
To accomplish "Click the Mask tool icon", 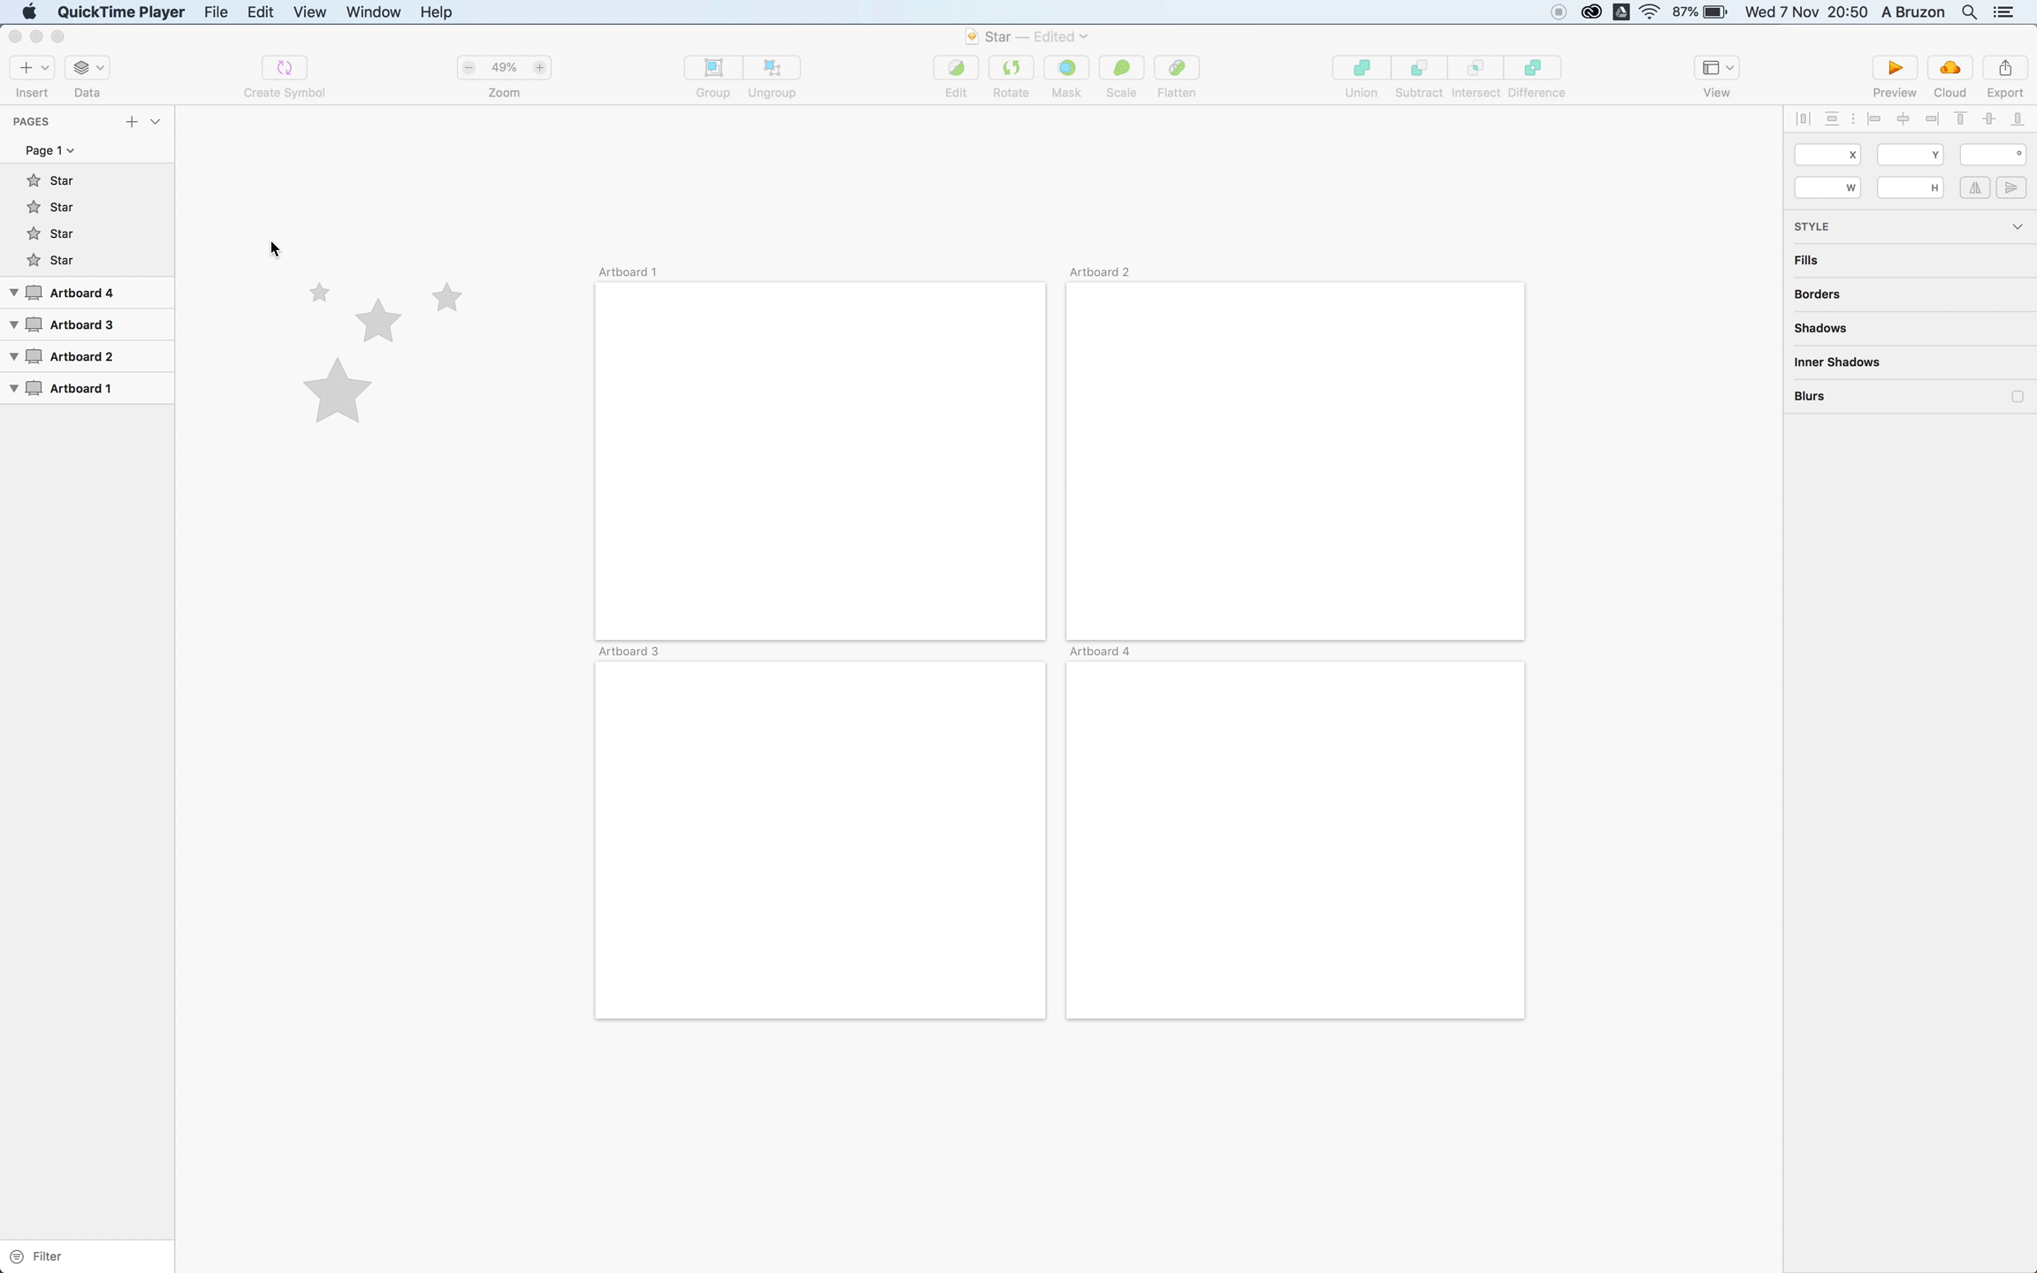I will pyautogui.click(x=1066, y=68).
